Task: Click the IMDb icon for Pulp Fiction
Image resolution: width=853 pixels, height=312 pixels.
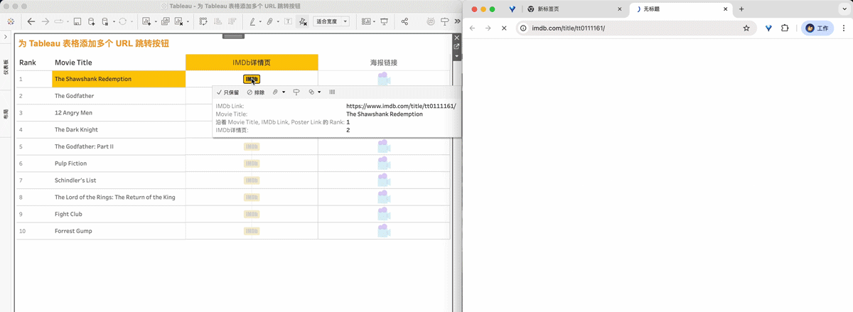Action: pos(252,163)
